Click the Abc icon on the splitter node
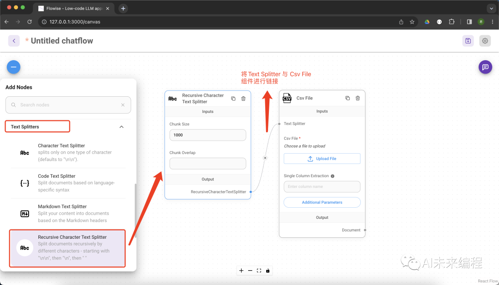This screenshot has width=499, height=285. [x=172, y=99]
